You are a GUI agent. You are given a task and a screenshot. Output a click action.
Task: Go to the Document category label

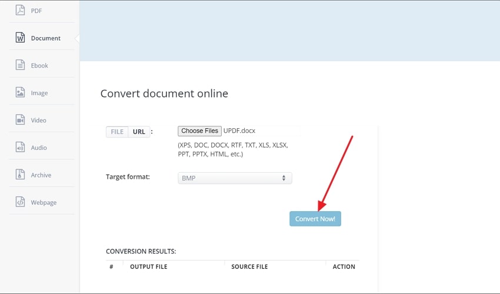click(46, 38)
